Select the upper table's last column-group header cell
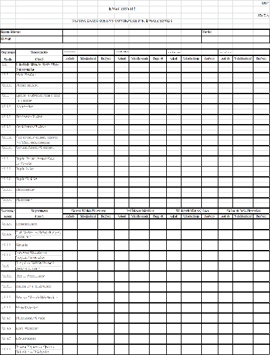Viewport: 270px width, 355px height. 244,52
